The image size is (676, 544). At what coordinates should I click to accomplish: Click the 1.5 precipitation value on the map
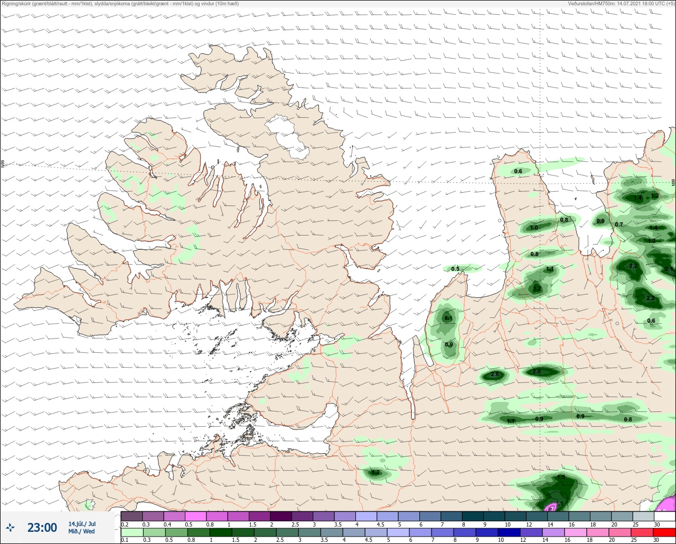[x=561, y=477]
